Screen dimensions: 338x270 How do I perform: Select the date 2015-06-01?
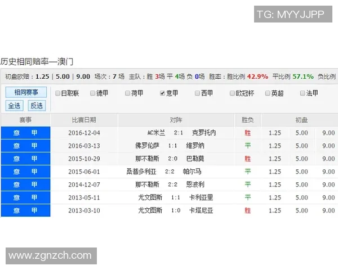84,172
